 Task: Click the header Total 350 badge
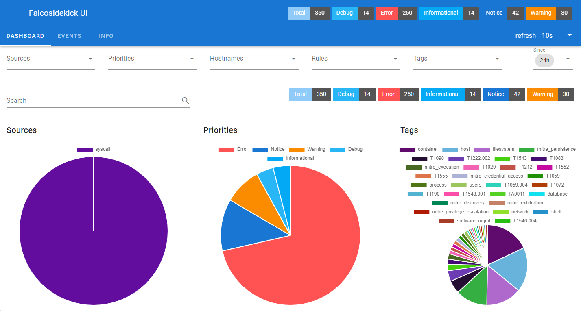308,13
